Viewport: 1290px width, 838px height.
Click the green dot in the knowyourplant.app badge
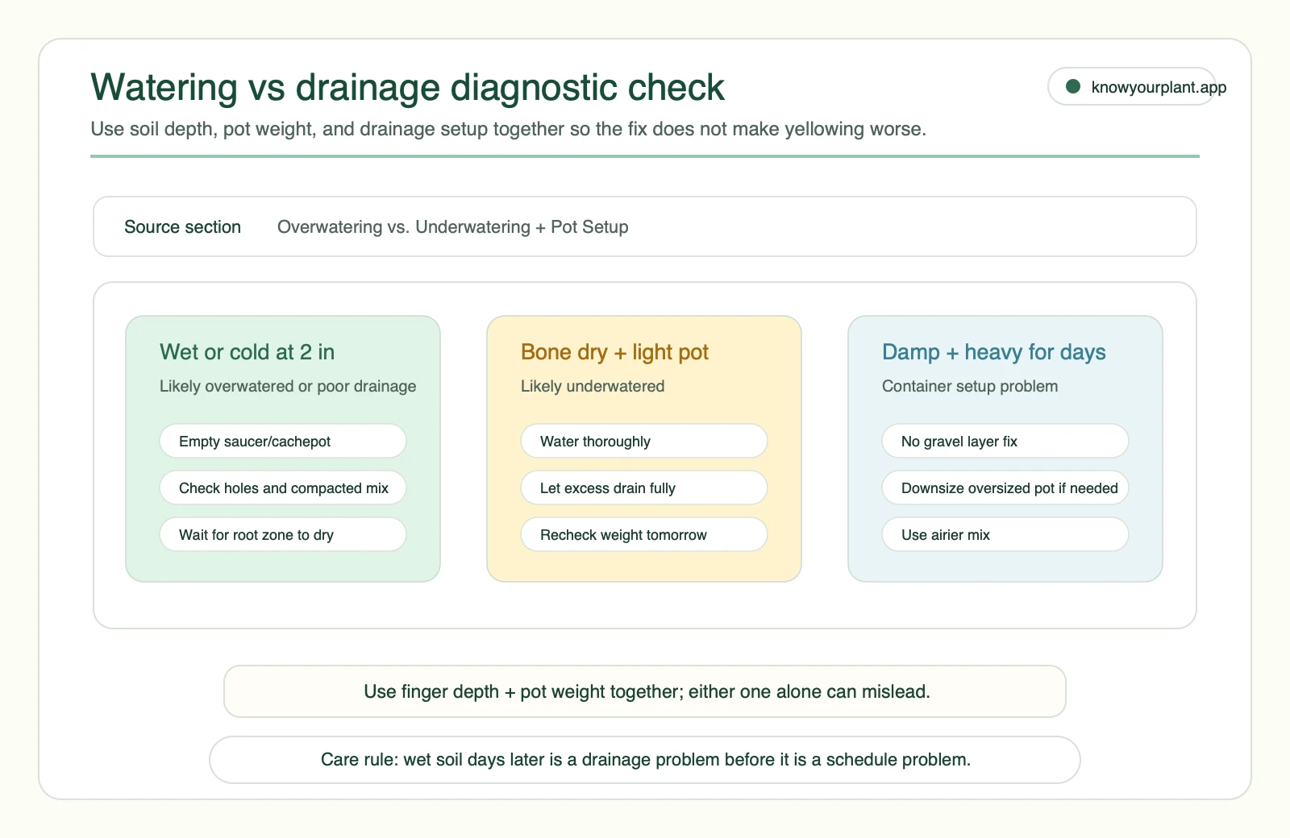(x=1073, y=86)
